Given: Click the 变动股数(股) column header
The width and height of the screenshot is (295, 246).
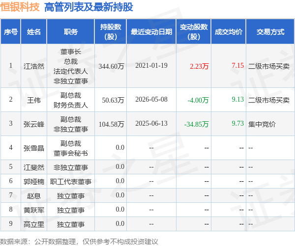Looking at the screenshot, I should (194, 32).
